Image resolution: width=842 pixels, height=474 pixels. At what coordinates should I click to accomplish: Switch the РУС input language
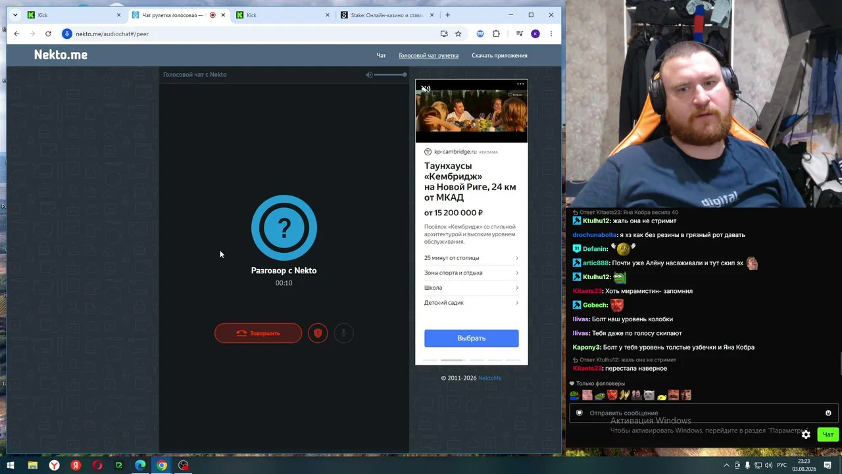(x=781, y=465)
